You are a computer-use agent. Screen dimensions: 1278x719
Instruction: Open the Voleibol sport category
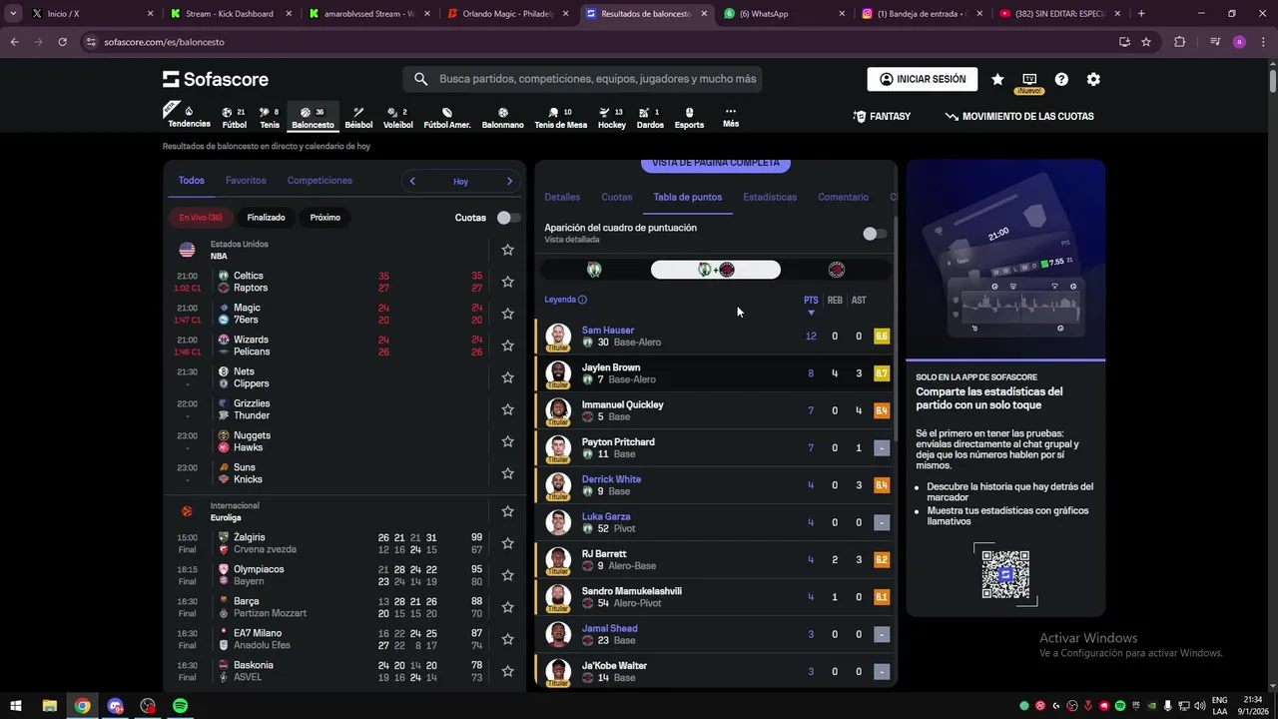click(x=397, y=118)
